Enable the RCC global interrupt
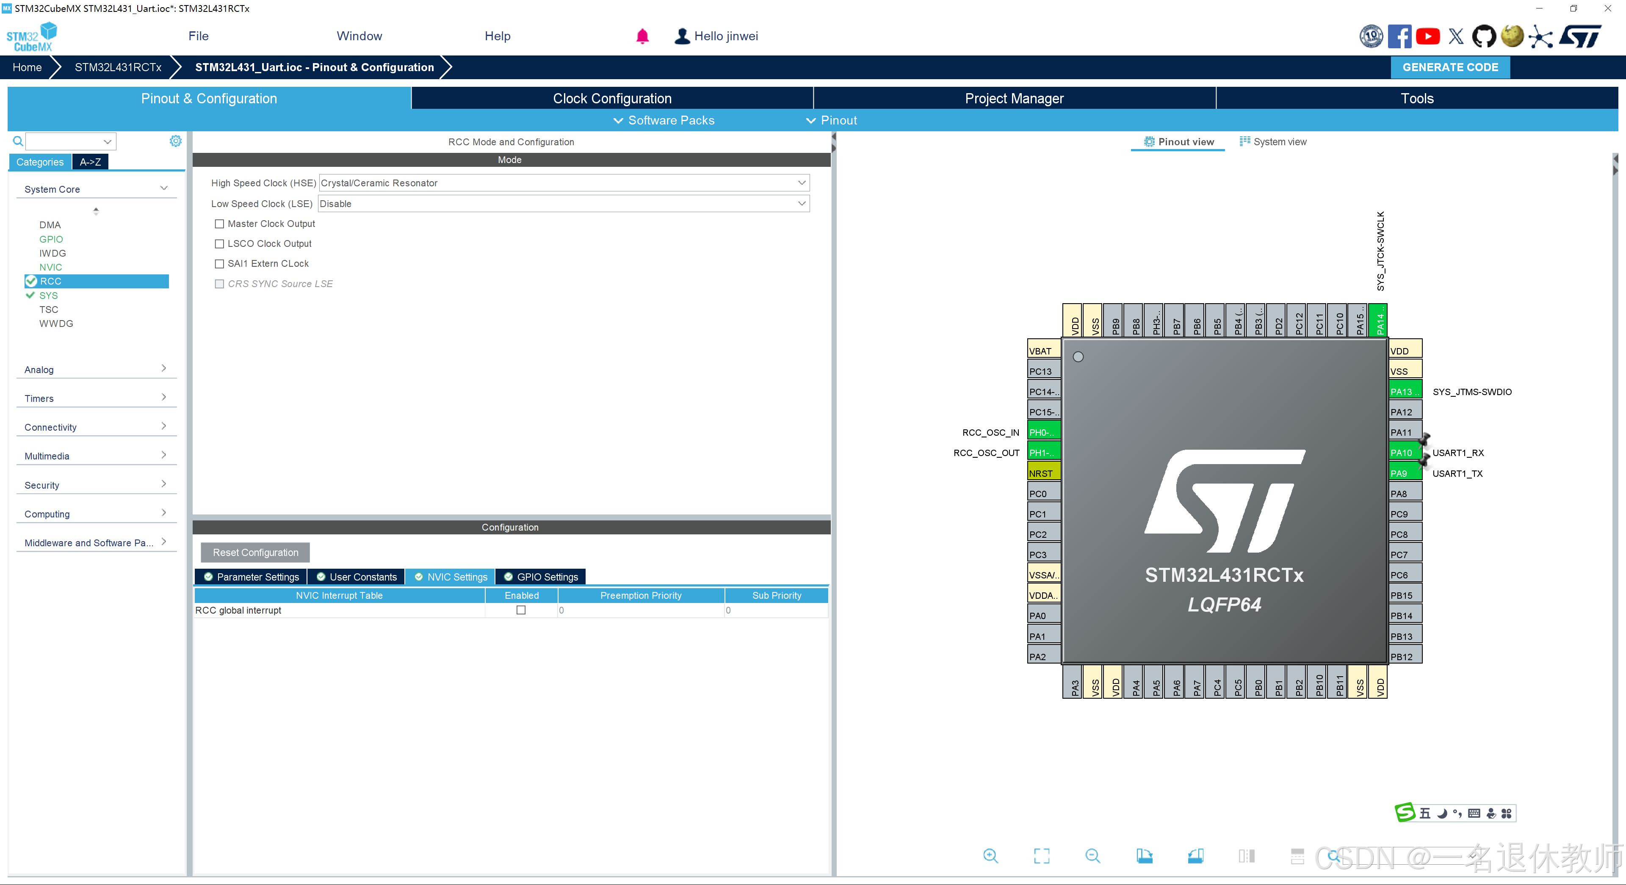 (x=520, y=611)
